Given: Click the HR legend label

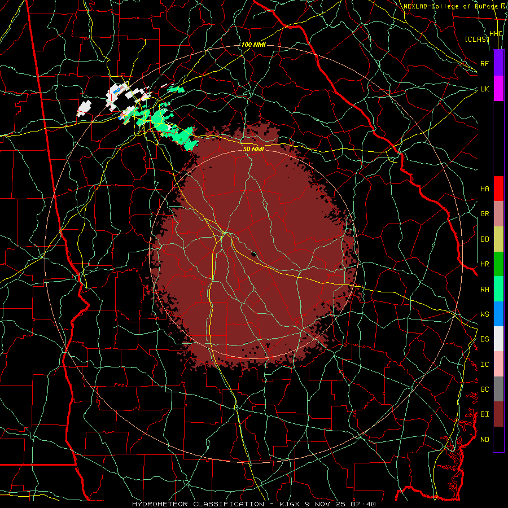Looking at the screenshot, I should click(x=485, y=264).
